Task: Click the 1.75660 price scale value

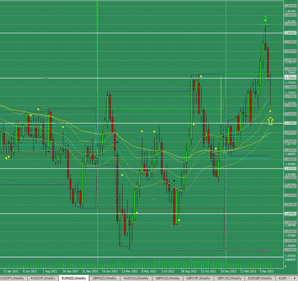Action: coord(290,73)
